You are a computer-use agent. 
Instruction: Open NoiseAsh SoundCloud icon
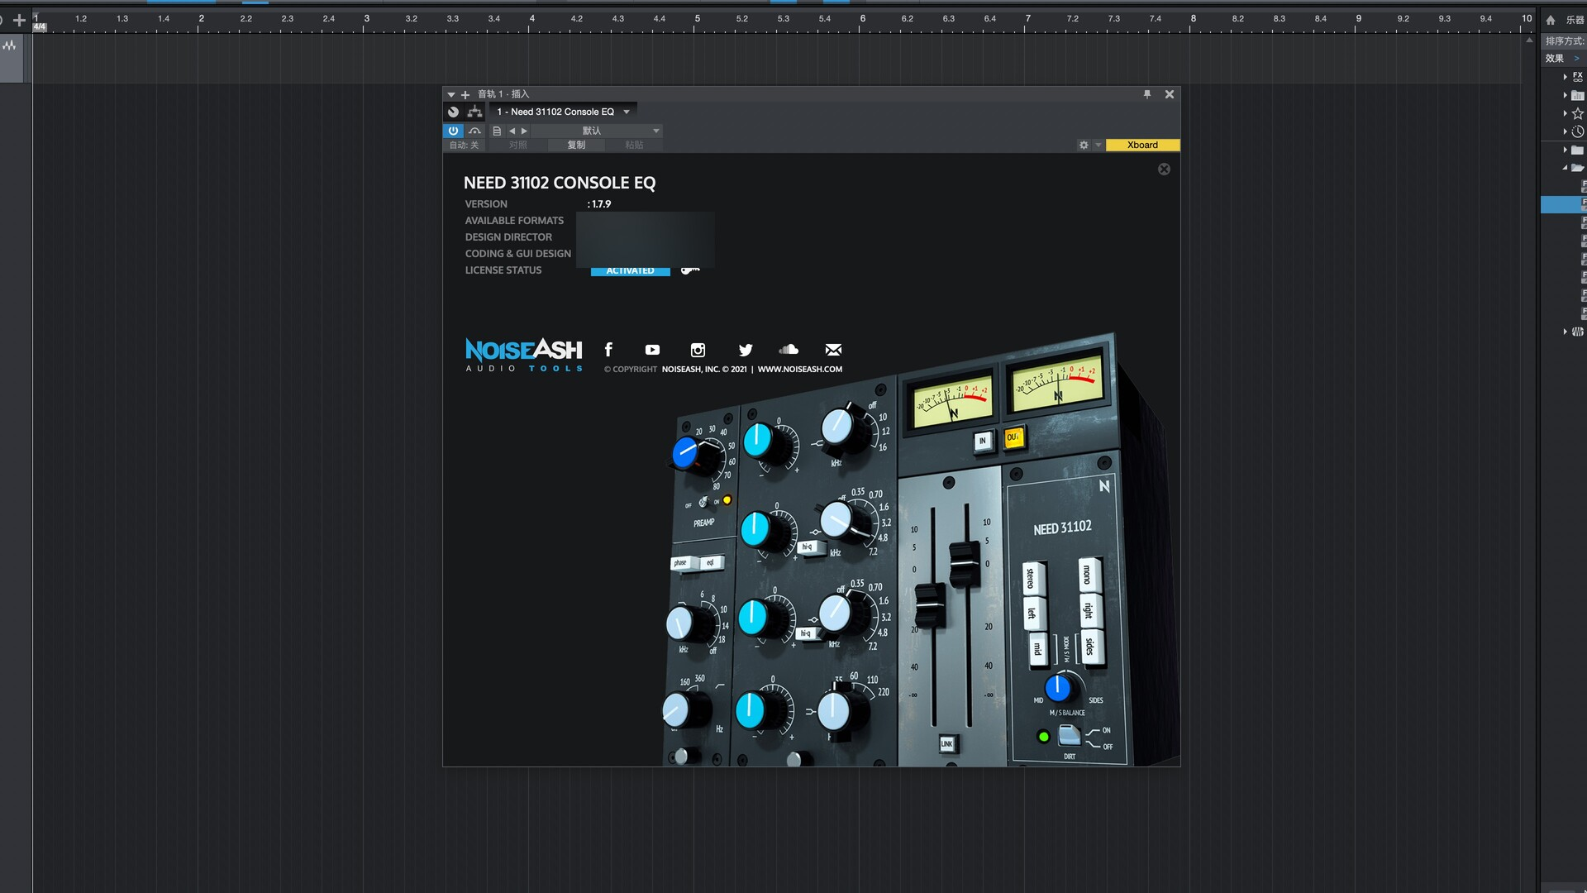[789, 349]
